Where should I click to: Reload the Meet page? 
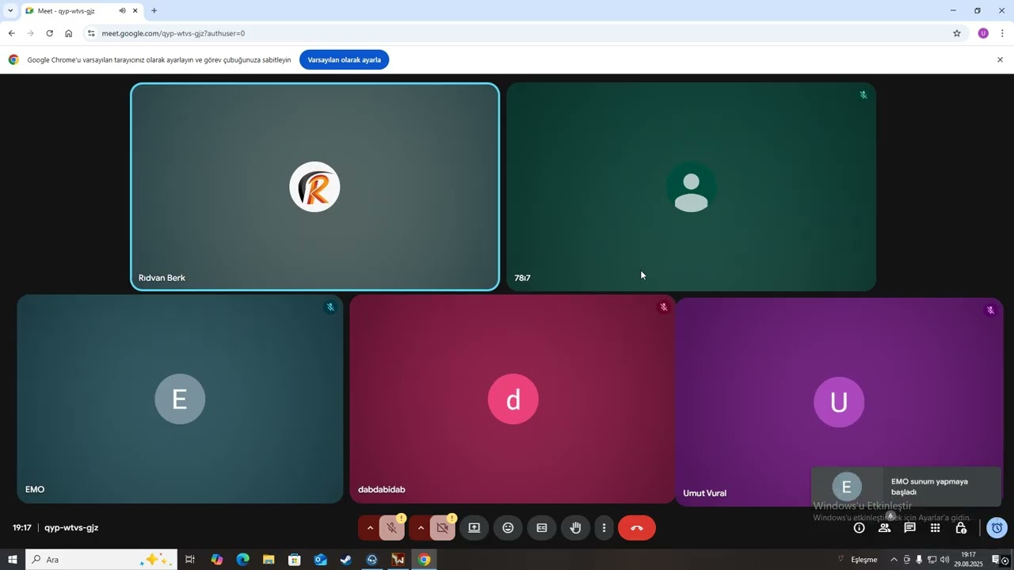[x=49, y=33]
